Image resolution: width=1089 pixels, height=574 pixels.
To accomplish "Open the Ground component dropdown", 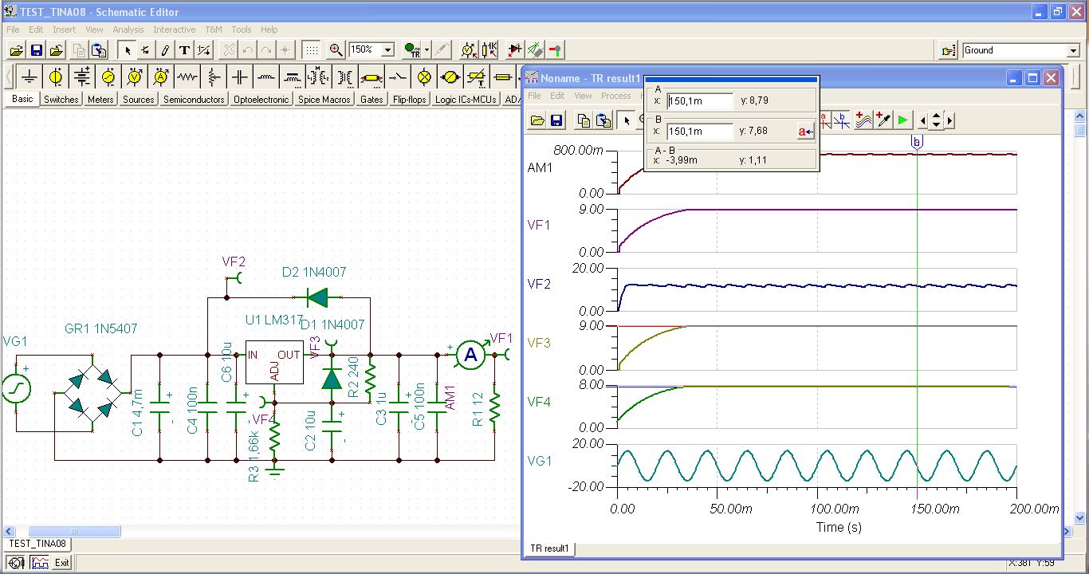I will click(x=1073, y=50).
